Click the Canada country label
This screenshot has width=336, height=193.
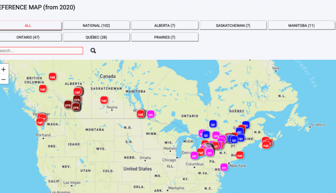(x=108, y=76)
